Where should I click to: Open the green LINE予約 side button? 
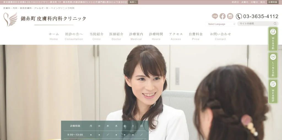click(273, 65)
